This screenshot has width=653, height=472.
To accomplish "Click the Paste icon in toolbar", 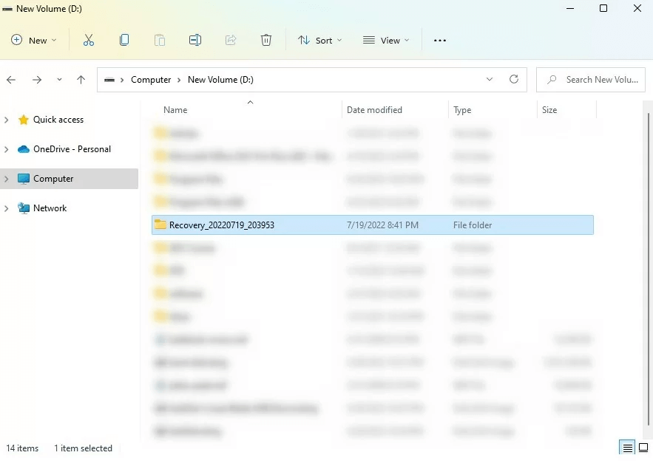I will [160, 40].
